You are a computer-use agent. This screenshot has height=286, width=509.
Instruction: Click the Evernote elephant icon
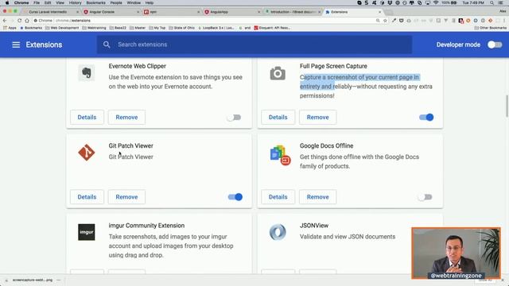[x=87, y=72]
